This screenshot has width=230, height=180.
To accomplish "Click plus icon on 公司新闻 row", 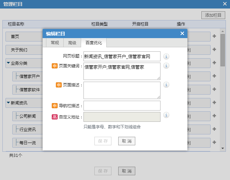I will [214, 116].
